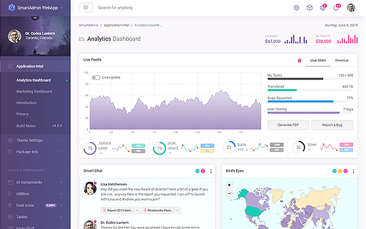The width and height of the screenshot is (366, 229).
Task: Open the globe messages icon with badge
Action: pos(323,8)
